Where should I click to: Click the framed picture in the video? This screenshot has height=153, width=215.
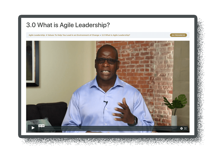[33, 63]
